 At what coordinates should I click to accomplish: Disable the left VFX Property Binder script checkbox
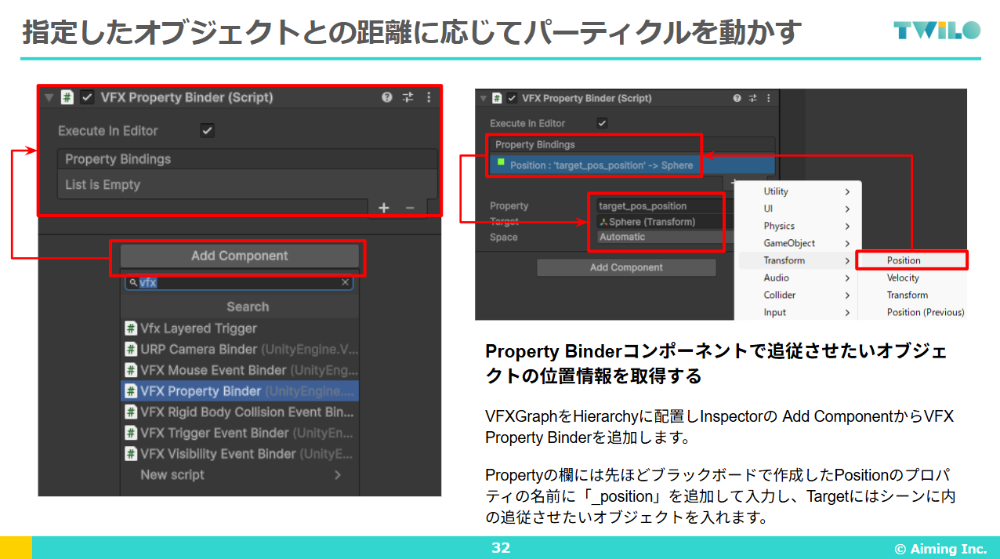tap(88, 97)
